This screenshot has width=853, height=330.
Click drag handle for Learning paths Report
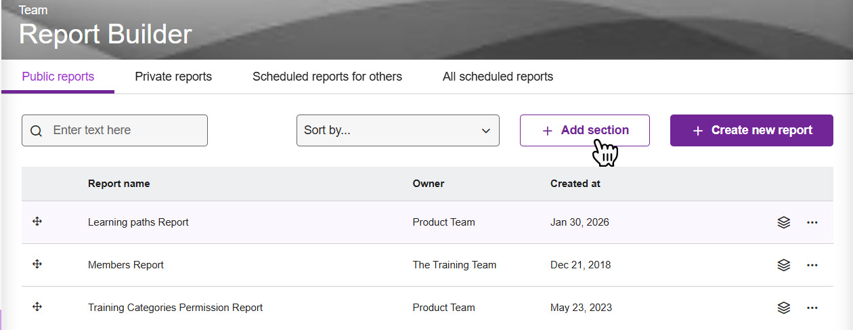[37, 222]
